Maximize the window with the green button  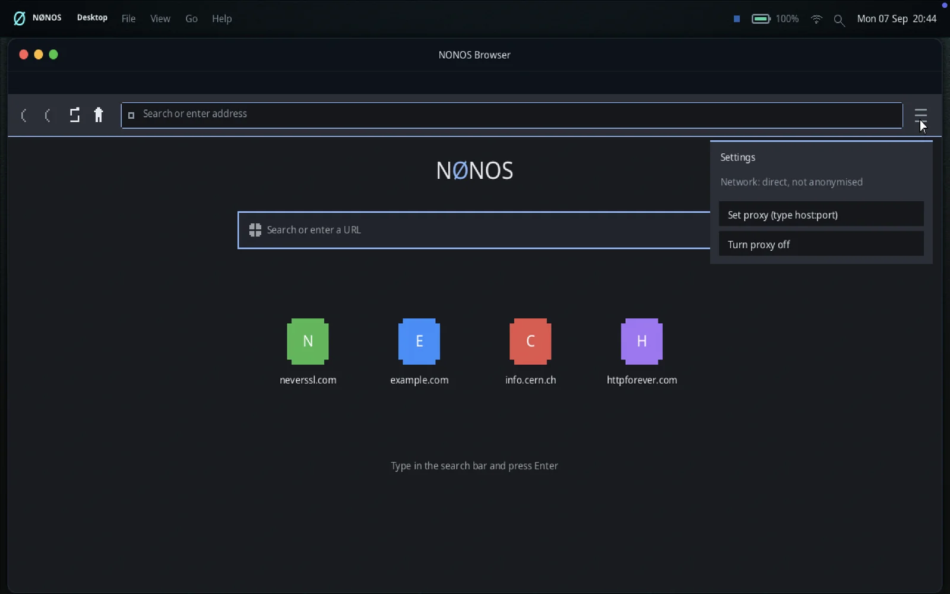53,55
